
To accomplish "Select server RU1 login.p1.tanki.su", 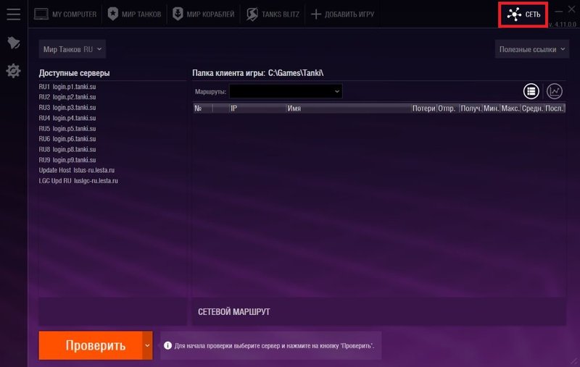I will 67,86.
